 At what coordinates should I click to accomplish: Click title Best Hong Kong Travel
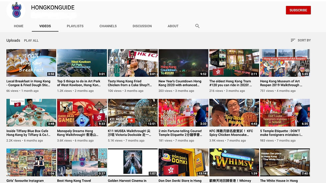coord(74,181)
